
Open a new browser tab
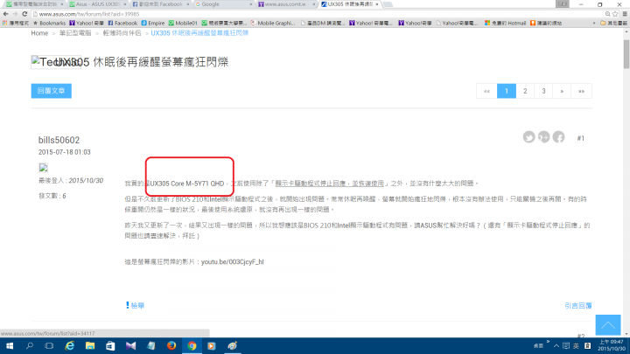pyautogui.click(x=388, y=4)
